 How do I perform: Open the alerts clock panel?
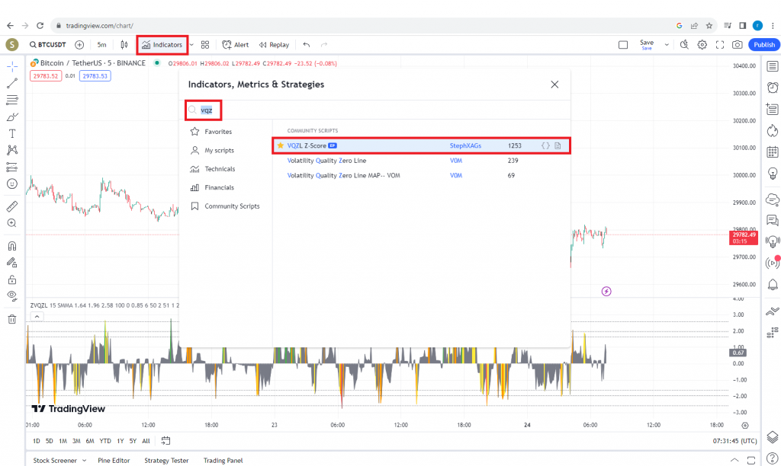click(773, 88)
